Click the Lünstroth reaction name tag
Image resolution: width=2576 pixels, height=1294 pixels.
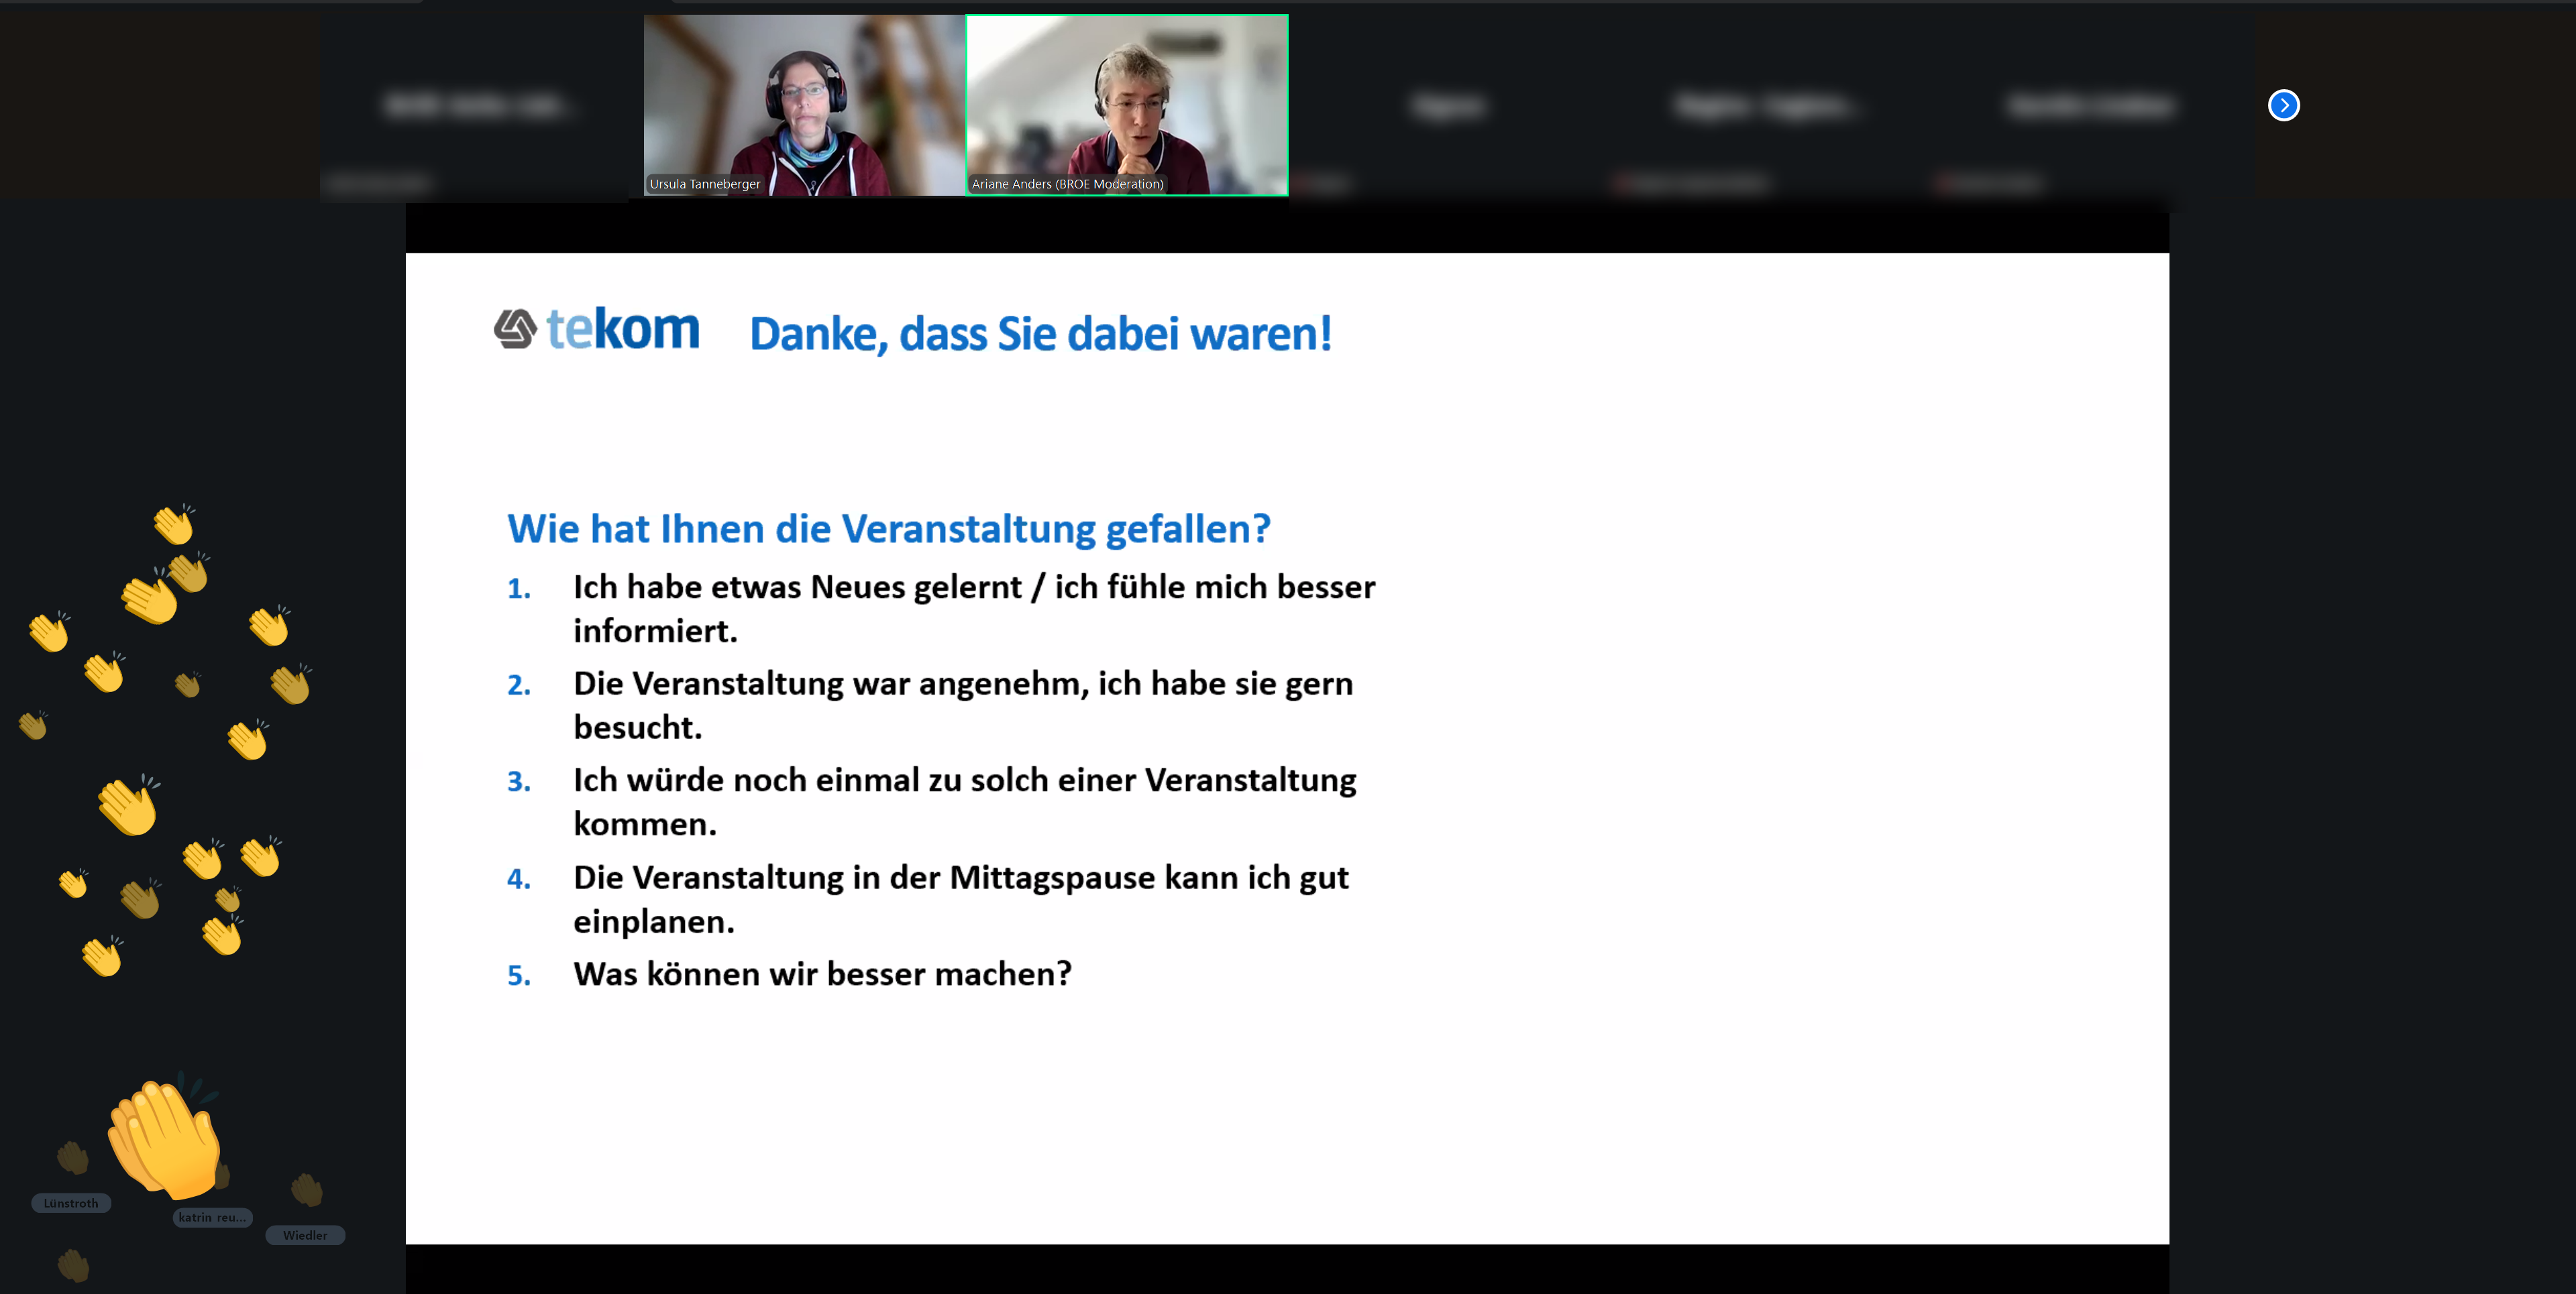(71, 1203)
